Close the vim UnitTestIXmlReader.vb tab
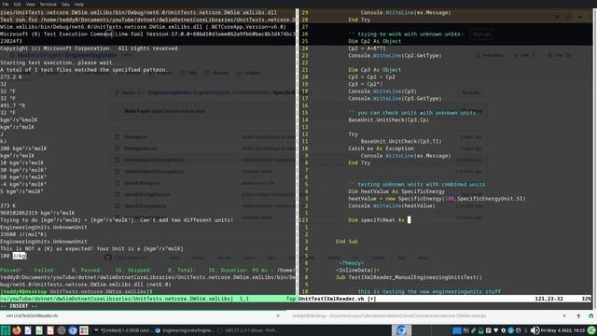 coord(278,315)
